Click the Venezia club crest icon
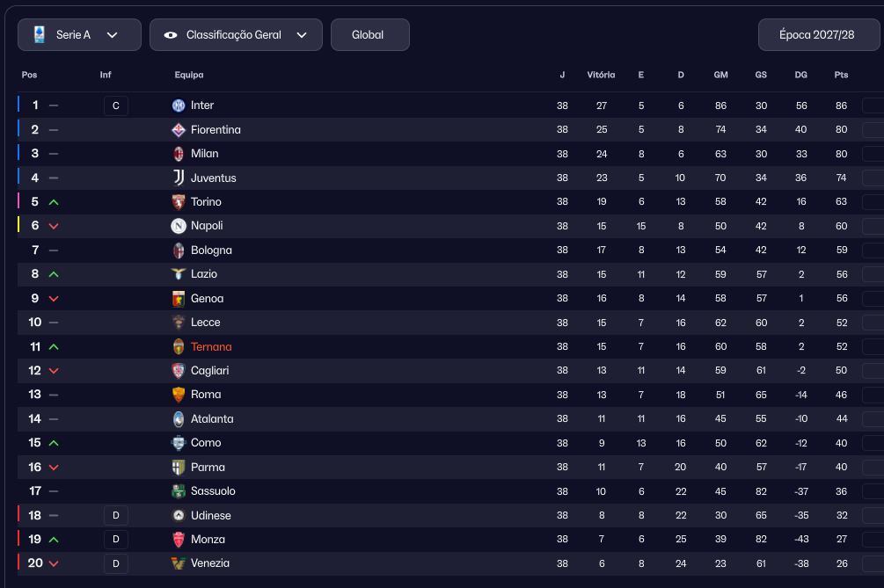The height and width of the screenshot is (588, 884). click(179, 563)
